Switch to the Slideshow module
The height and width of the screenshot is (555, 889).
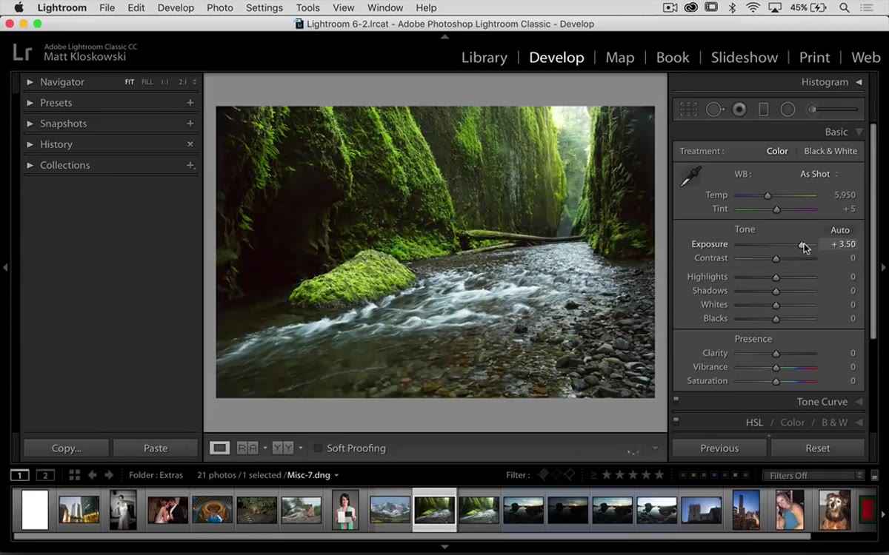pos(745,57)
